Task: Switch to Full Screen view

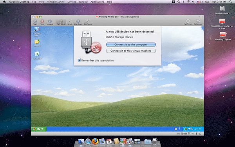Action: click(188, 22)
